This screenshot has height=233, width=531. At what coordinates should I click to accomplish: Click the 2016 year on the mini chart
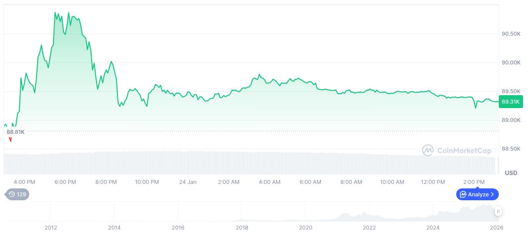pos(178,228)
